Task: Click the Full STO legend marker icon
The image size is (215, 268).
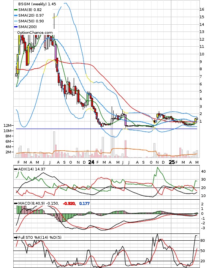Action: 16,237
